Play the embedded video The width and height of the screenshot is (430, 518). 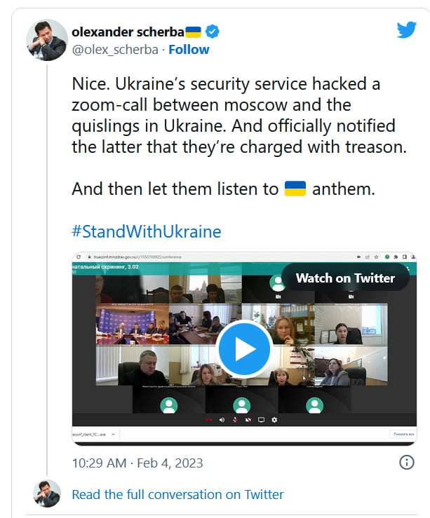click(x=244, y=348)
